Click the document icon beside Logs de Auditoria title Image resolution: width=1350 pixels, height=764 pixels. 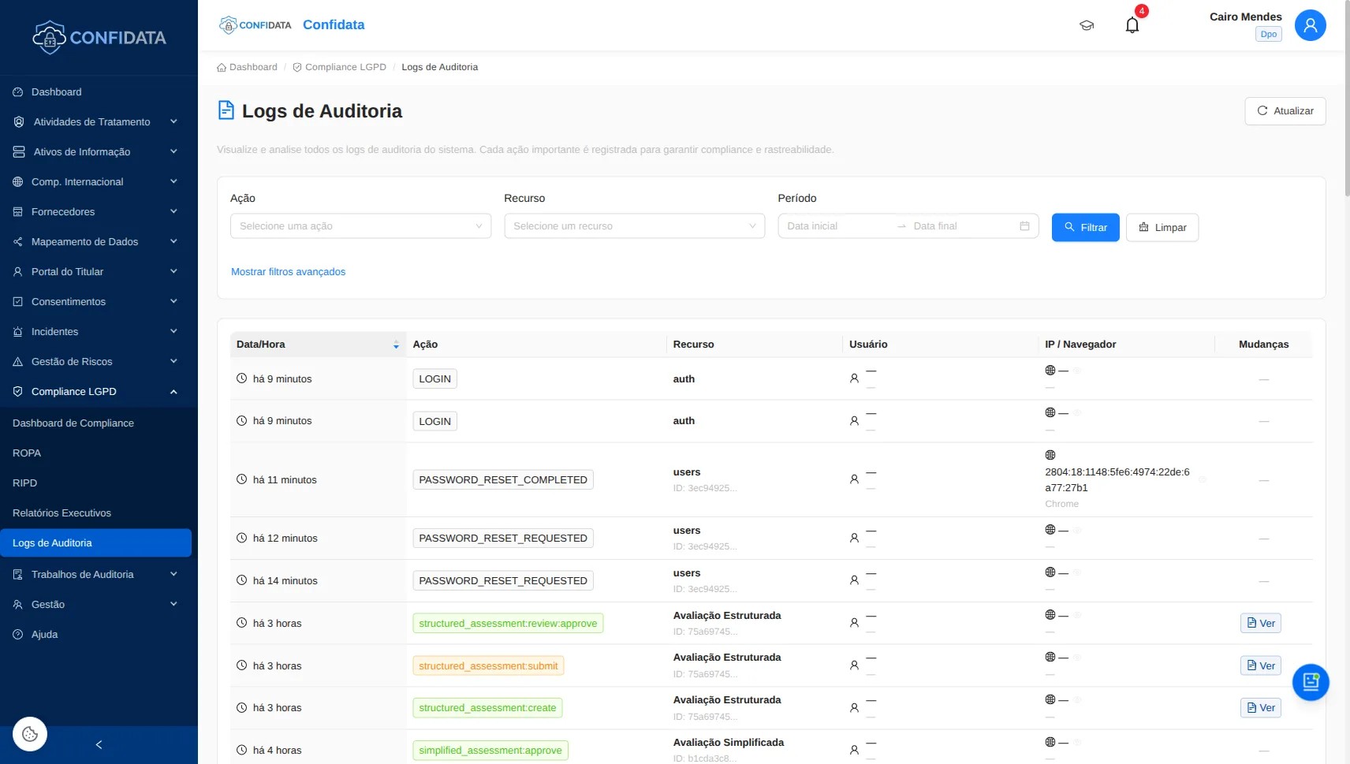pyautogui.click(x=226, y=110)
